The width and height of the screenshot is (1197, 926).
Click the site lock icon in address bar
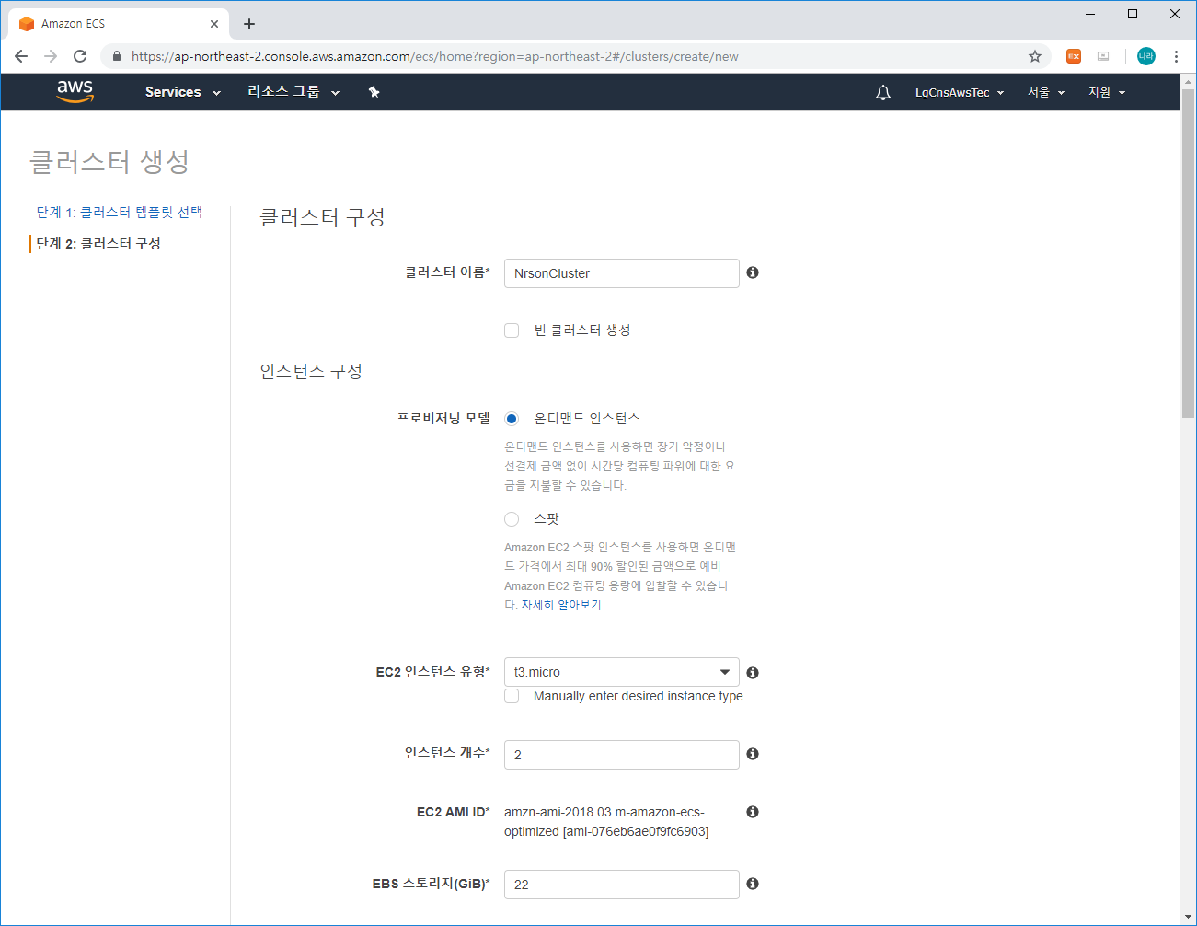pyautogui.click(x=116, y=56)
